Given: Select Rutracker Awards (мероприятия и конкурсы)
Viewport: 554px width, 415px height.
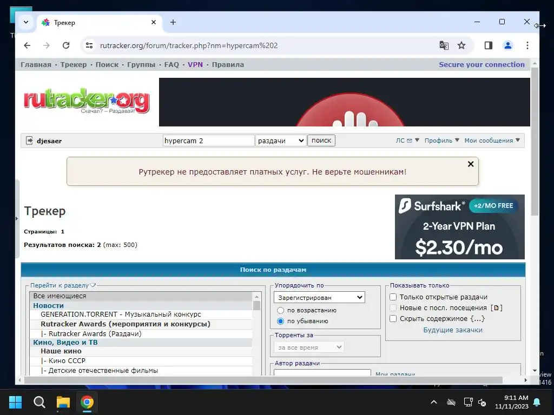Looking at the screenshot, I should point(141,324).
